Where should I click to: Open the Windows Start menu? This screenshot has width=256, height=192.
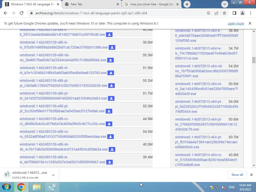tap(6, 187)
